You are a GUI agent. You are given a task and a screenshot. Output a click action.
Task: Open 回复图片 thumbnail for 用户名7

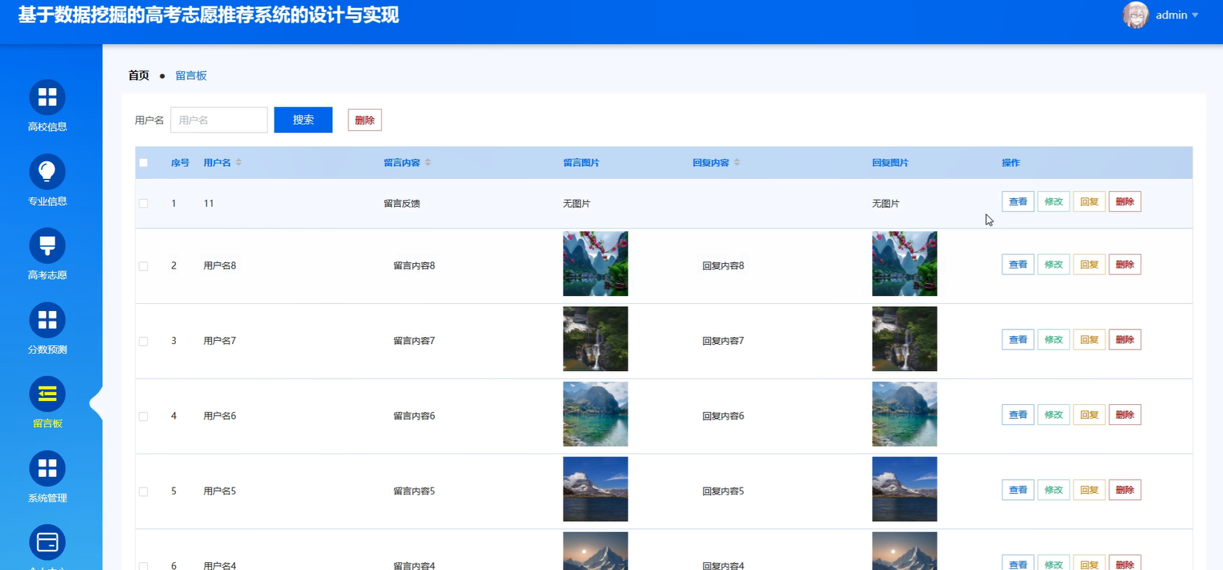point(905,339)
